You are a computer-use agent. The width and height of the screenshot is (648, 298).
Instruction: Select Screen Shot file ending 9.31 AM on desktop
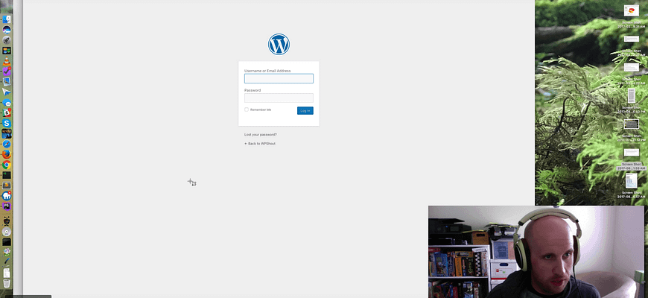(631, 17)
